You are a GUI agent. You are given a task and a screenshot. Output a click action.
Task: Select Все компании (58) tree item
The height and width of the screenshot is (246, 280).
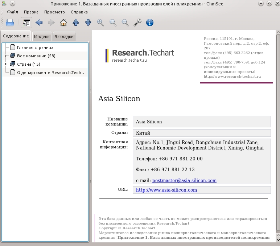(x=36, y=56)
